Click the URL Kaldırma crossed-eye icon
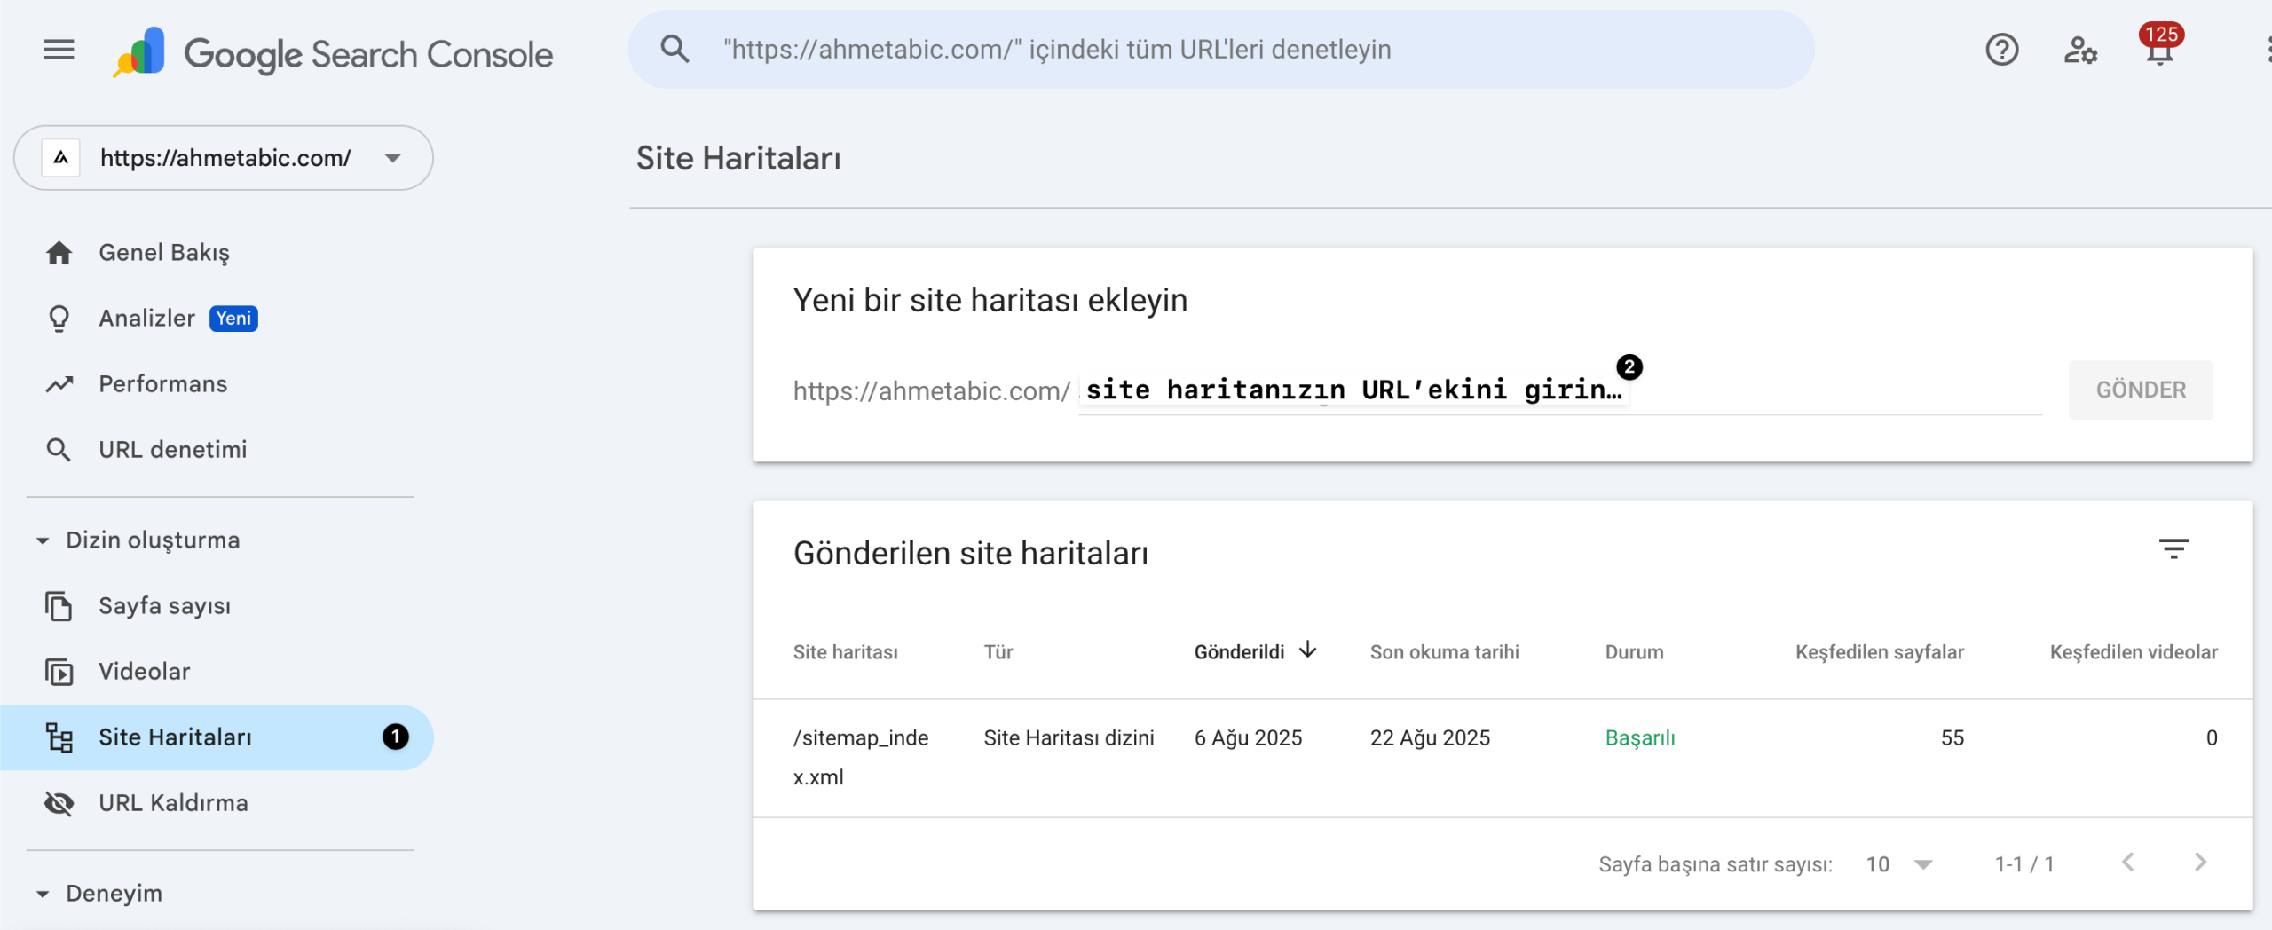The image size is (2272, 930). pyautogui.click(x=59, y=803)
